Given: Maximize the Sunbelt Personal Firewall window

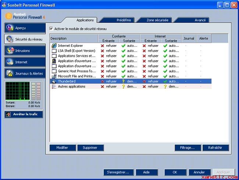Looking at the screenshot, I should (227, 5).
